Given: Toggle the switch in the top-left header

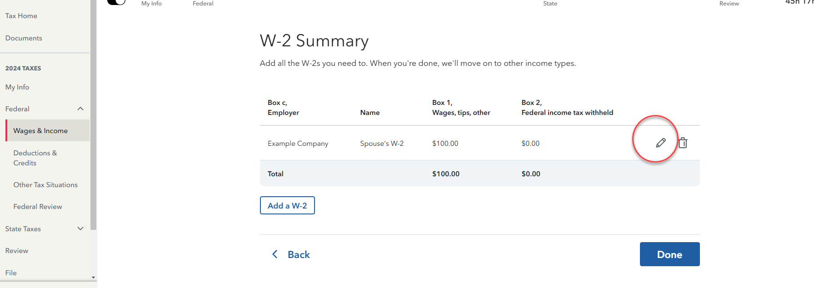Looking at the screenshot, I should click(x=116, y=2).
